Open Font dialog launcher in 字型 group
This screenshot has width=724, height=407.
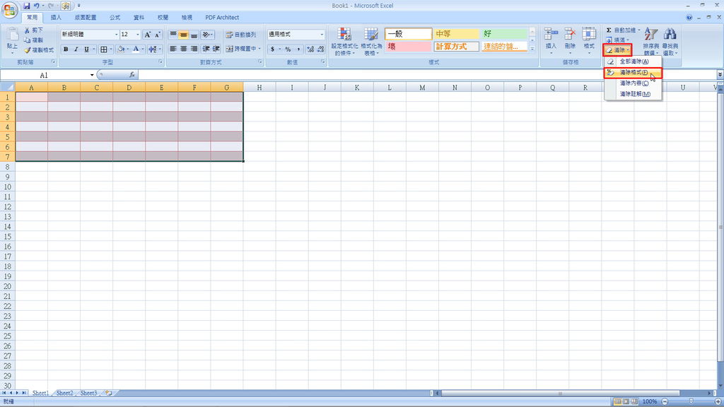click(x=160, y=62)
